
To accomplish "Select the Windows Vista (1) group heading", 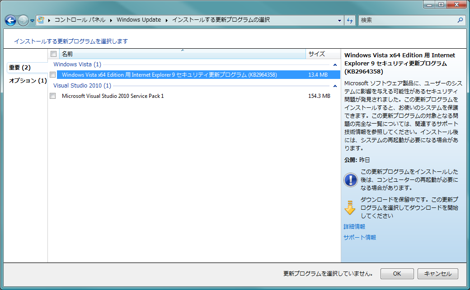I will (77, 64).
